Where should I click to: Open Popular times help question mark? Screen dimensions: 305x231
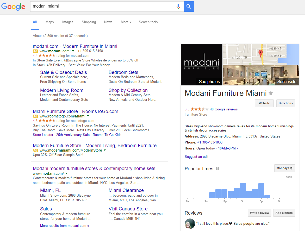217,168
